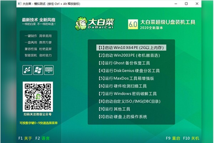Click 扫码关注微信公众号 caption

(x=38, y=114)
